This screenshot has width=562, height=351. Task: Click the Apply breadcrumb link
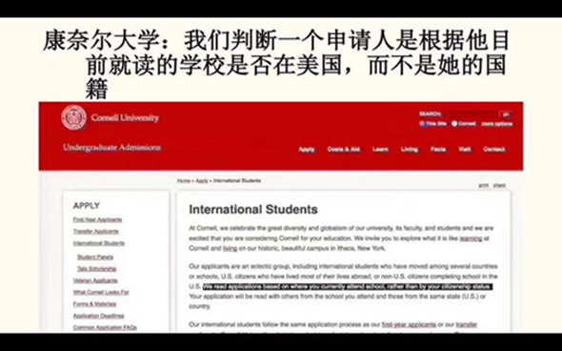point(201,181)
